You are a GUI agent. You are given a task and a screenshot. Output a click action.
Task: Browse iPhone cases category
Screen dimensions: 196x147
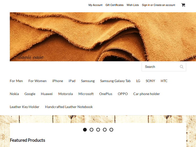(57, 81)
